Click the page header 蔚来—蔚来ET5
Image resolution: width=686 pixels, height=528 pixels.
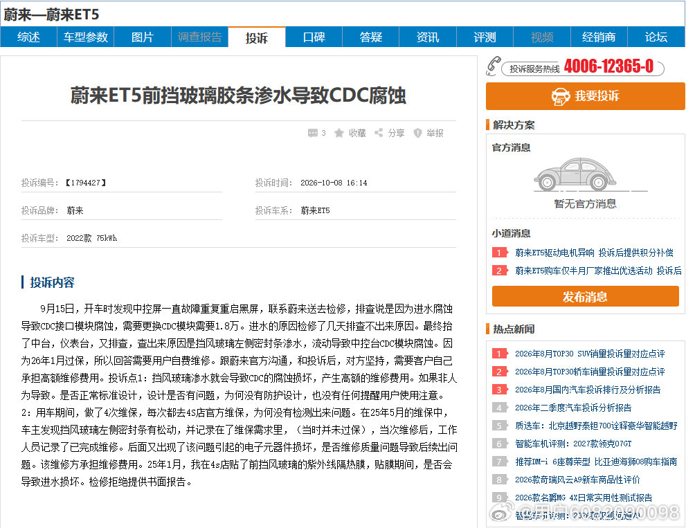tap(51, 15)
